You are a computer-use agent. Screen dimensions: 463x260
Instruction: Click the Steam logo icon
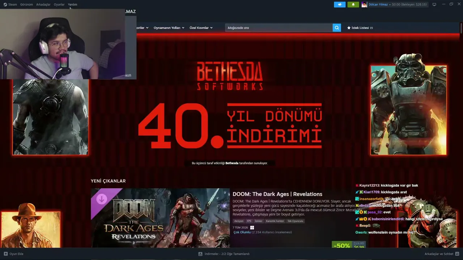[5, 4]
